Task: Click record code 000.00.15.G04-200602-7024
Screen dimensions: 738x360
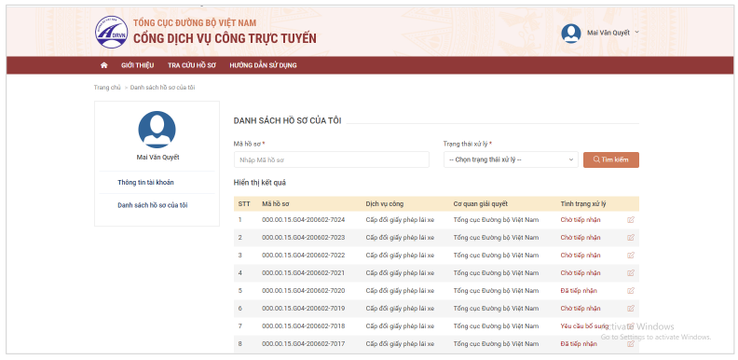Action: [303, 219]
